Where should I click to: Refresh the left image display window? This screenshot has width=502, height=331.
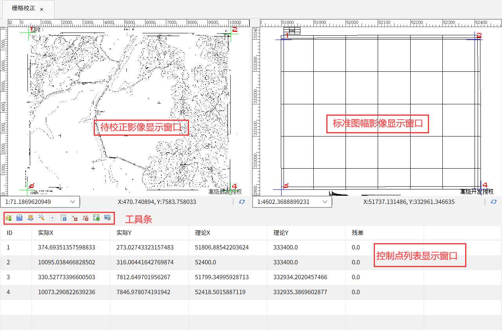242,202
